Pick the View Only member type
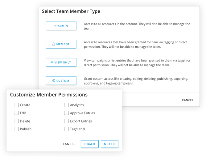The width and height of the screenshot is (206, 158). click(61, 62)
